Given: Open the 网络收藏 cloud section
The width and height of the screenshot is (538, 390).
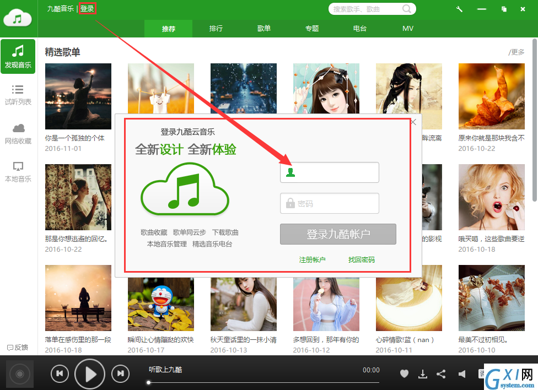Looking at the screenshot, I should [x=18, y=134].
